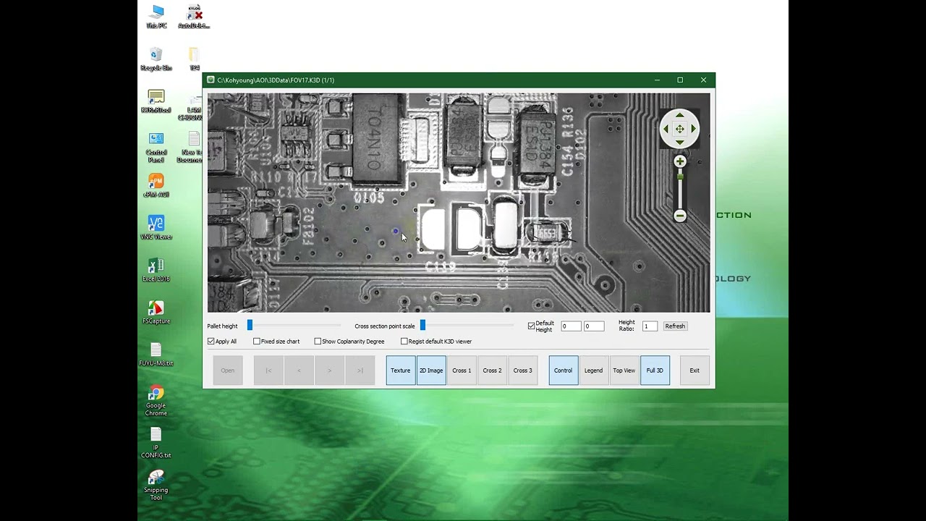Click the pan-right arrow on navigation pad
Viewport: 926px width, 521px height.
coord(693,129)
